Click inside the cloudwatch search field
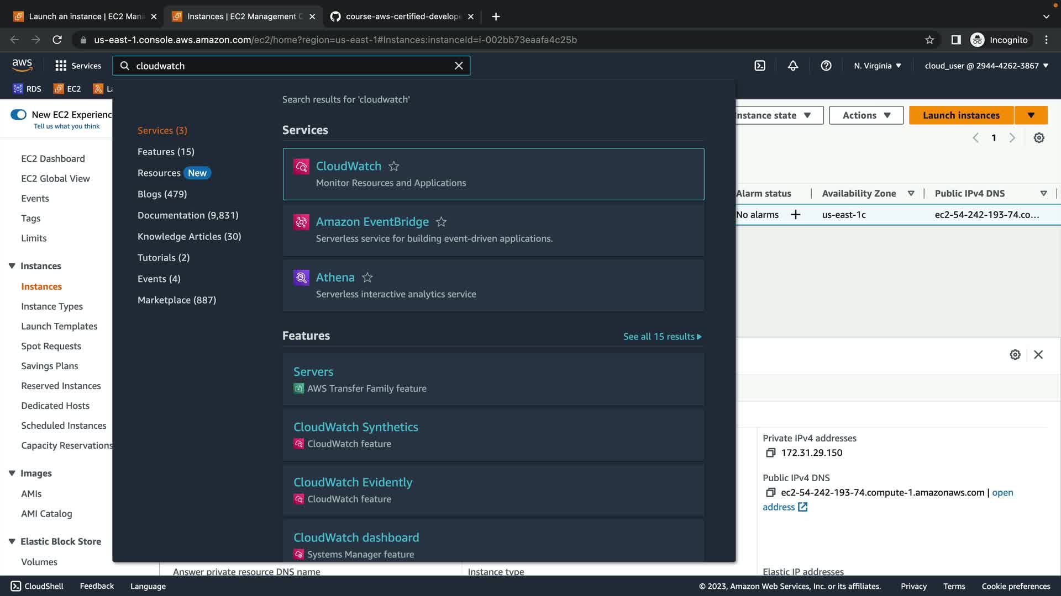The width and height of the screenshot is (1061, 596). coord(287,66)
